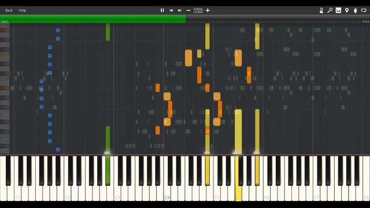Viewport: 370px width, 208px height.
Task: Pause the song playback
Action: [162, 10]
